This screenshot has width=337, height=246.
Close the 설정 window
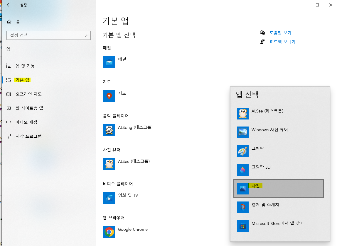click(x=331, y=5)
